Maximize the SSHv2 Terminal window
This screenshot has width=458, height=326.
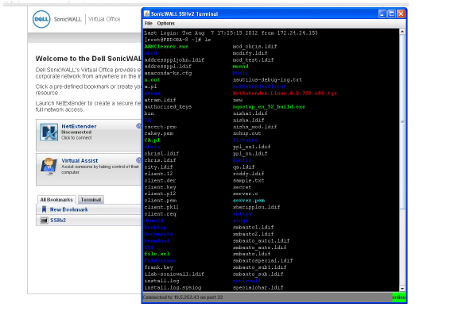click(x=392, y=13)
